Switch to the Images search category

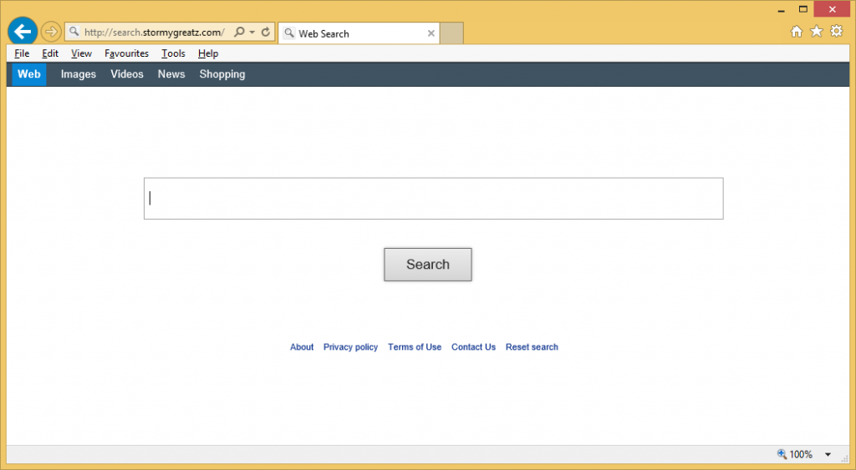coord(79,74)
